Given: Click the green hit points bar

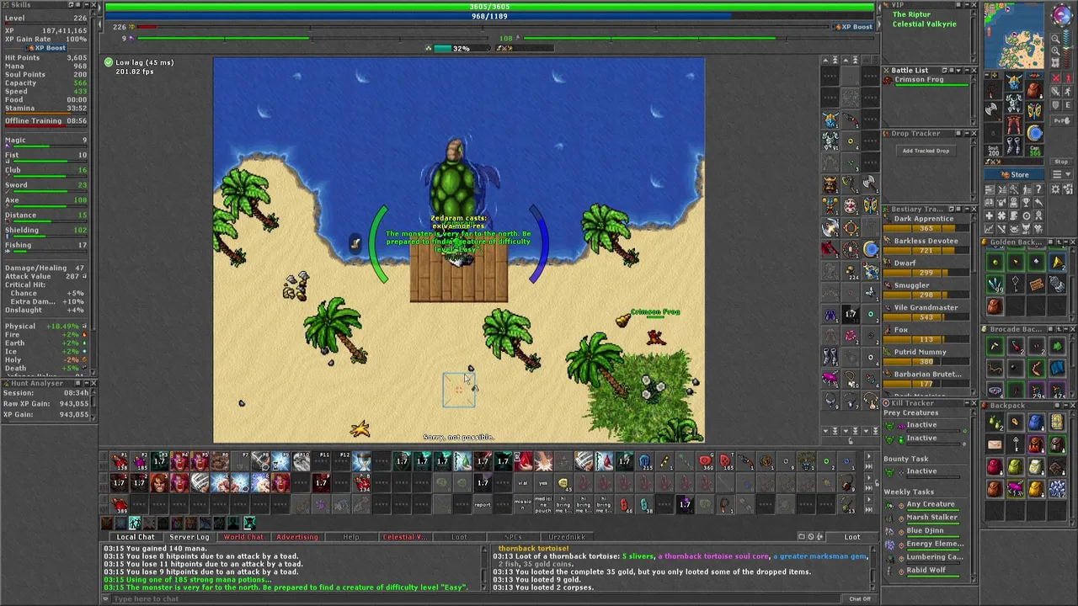Looking at the screenshot, I should pos(489,7).
